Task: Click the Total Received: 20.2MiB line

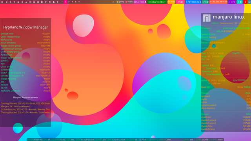Action: 218,74
